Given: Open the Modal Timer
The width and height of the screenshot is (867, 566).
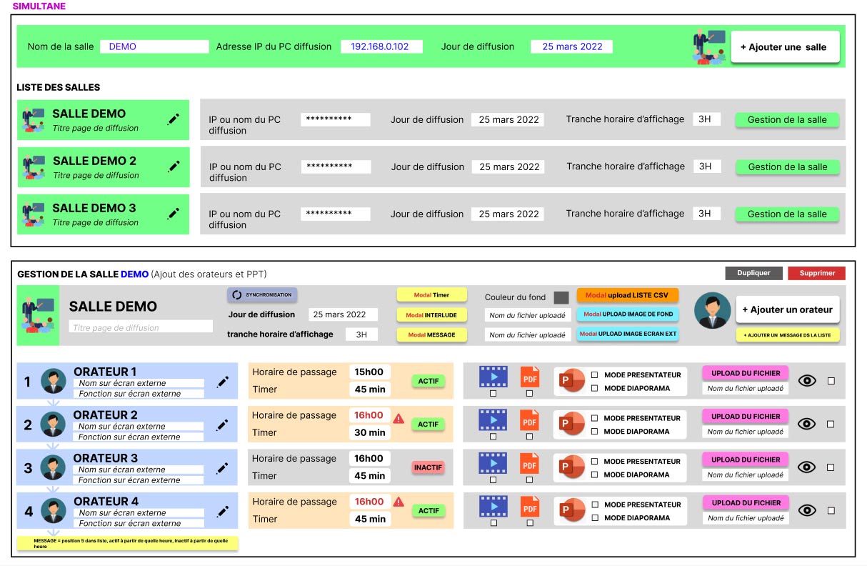Looking at the screenshot, I should pos(432,294).
